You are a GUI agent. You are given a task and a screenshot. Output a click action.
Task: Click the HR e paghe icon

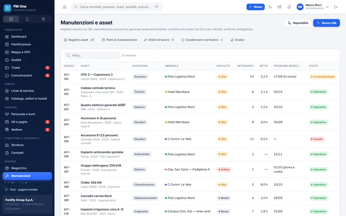point(7,122)
